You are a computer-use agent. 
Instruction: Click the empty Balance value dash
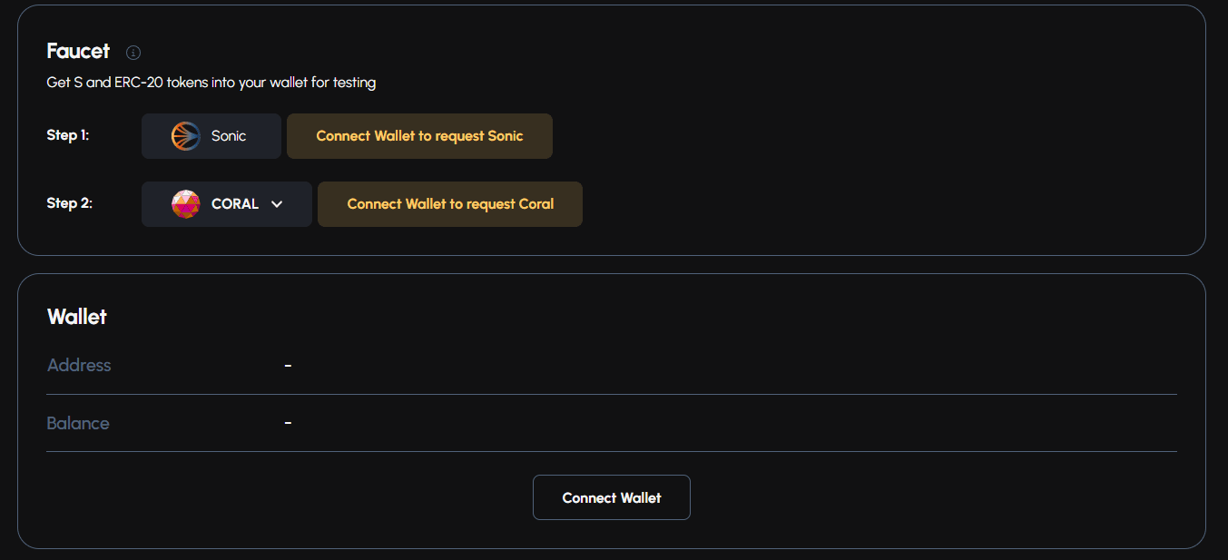point(288,423)
